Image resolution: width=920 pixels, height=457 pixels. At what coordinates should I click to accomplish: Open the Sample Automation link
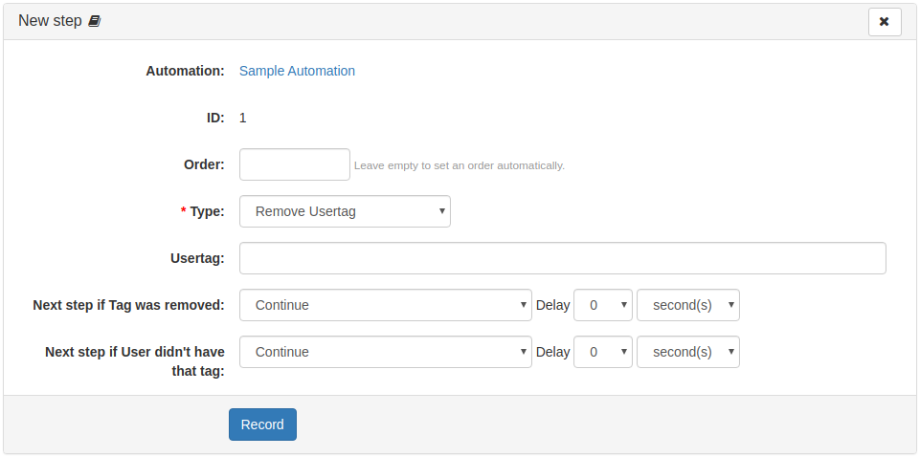click(x=297, y=71)
